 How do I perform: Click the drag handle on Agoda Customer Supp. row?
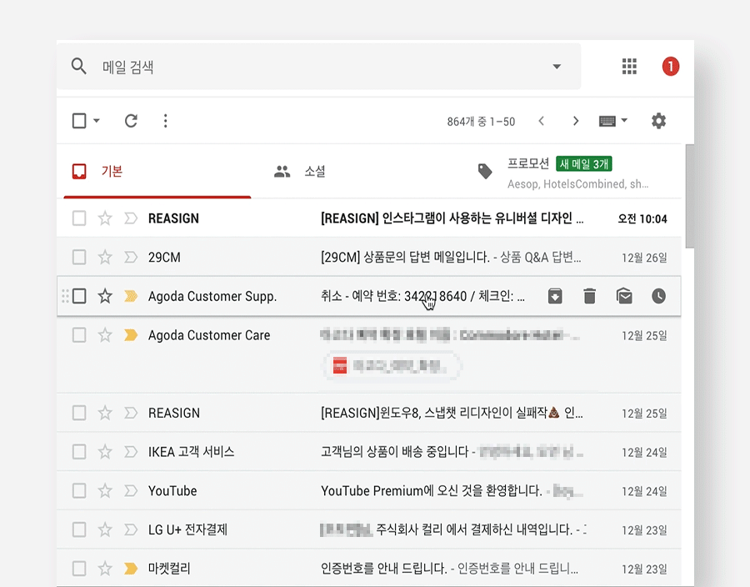tap(65, 296)
